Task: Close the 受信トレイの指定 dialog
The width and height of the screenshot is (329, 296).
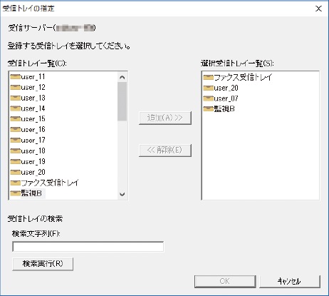Action: pos(318,9)
